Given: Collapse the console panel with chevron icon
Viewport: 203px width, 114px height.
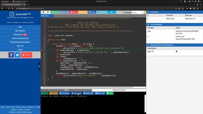Looking at the screenshot, I should (43, 90).
